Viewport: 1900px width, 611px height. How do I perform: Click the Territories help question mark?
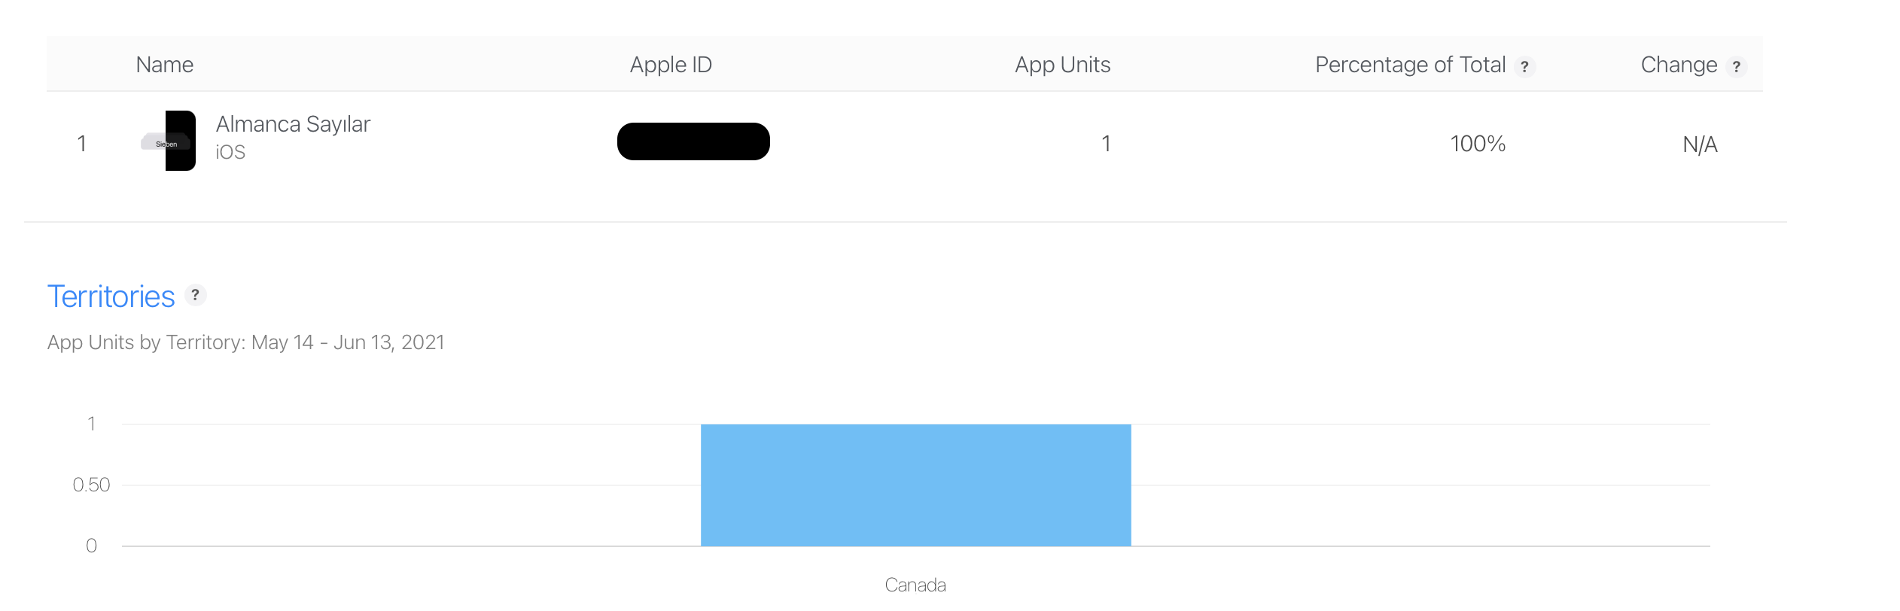point(195,295)
